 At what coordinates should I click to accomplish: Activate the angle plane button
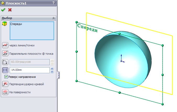pos(5,62)
